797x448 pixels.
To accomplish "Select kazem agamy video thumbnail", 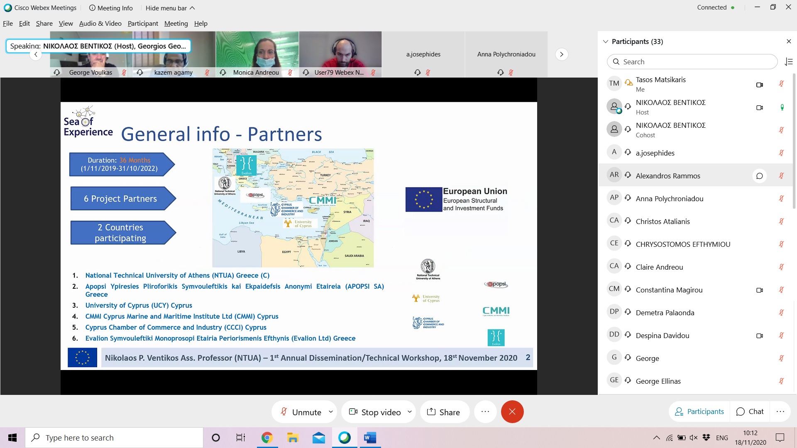I will coord(174,54).
